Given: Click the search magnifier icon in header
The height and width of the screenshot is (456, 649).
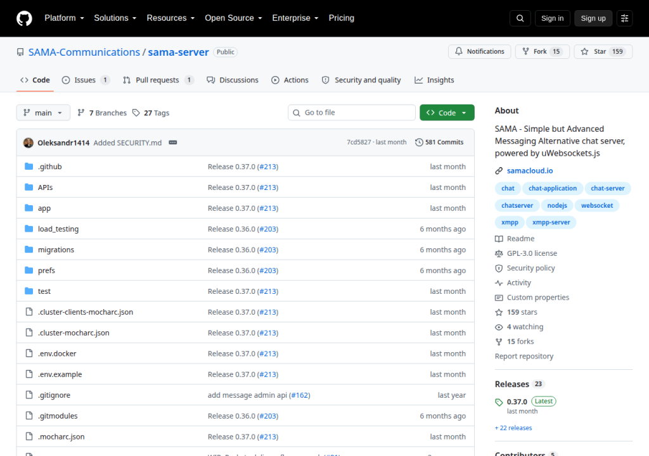Looking at the screenshot, I should click(520, 18).
